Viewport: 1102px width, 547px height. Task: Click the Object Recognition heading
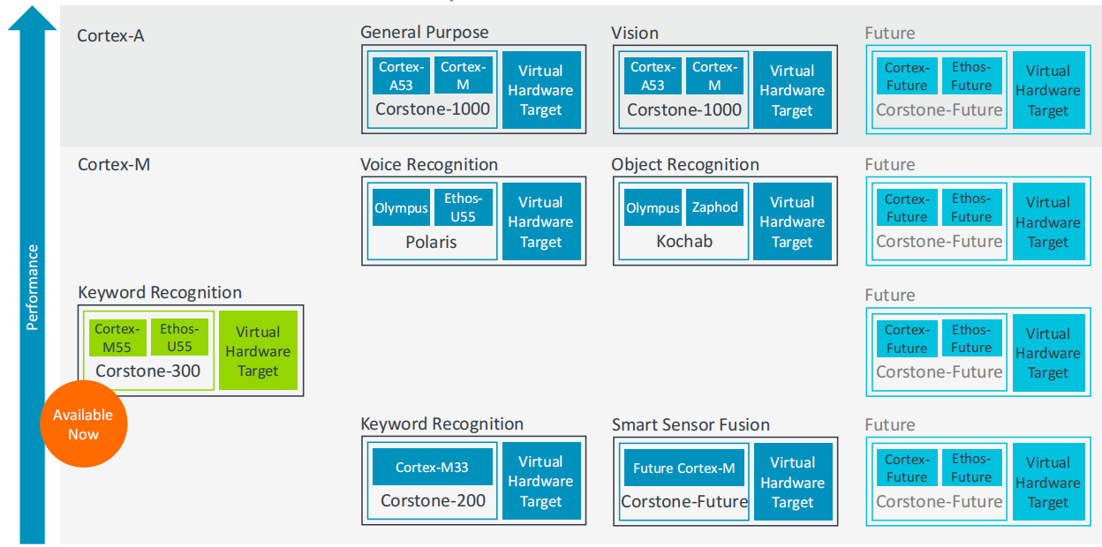685,165
